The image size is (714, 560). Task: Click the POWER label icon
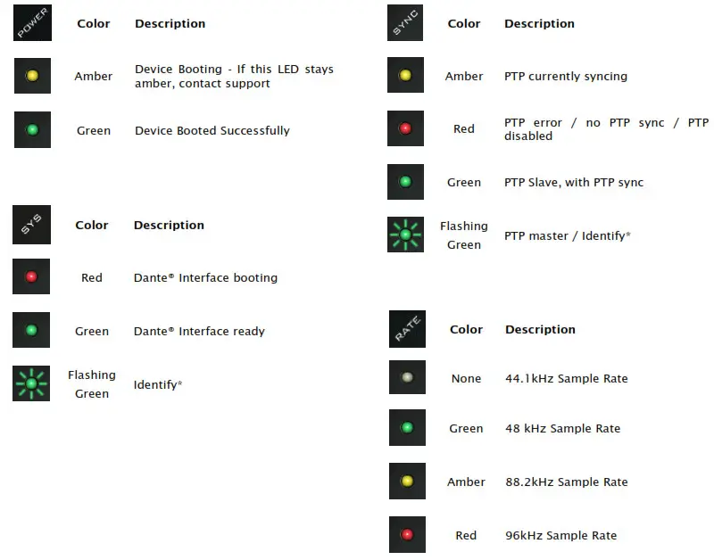click(32, 23)
